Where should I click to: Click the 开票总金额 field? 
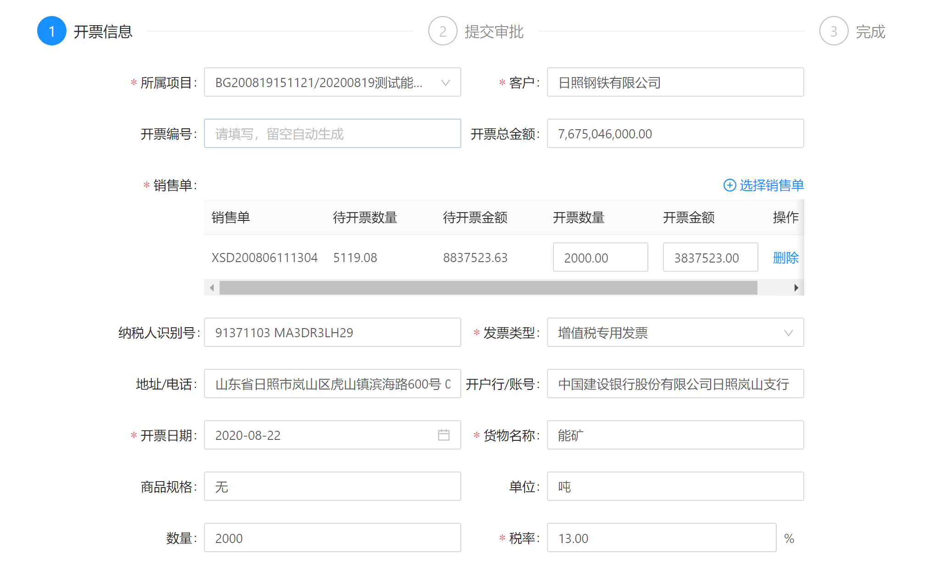tap(675, 134)
